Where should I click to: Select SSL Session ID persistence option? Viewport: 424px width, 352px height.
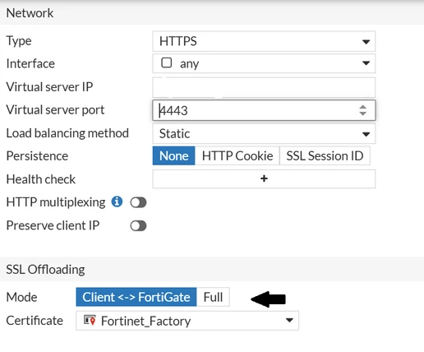(325, 155)
